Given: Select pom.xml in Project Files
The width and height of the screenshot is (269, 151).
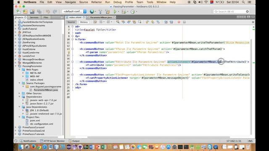Looking at the screenshot, I should click(35, 120).
